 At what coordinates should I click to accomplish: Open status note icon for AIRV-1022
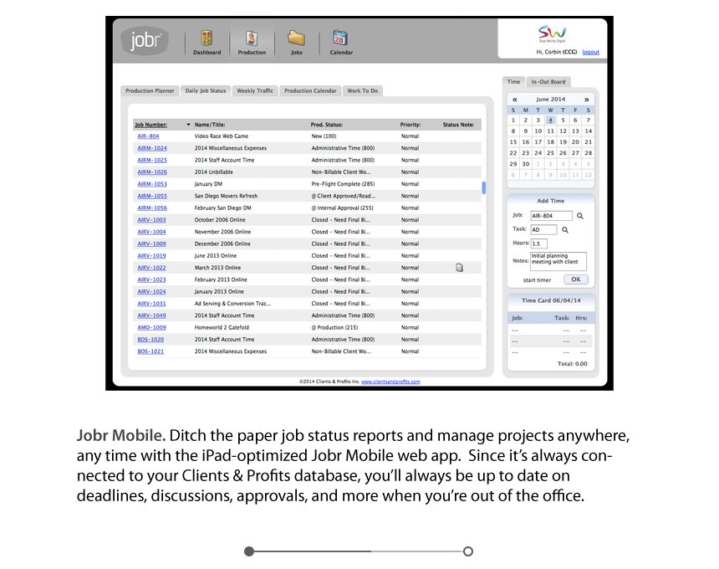point(459,268)
